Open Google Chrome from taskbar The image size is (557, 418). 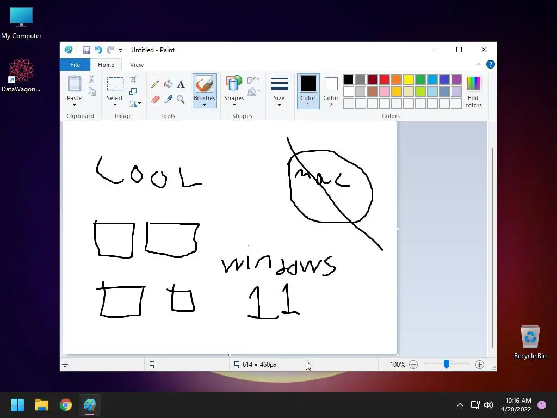(66, 405)
